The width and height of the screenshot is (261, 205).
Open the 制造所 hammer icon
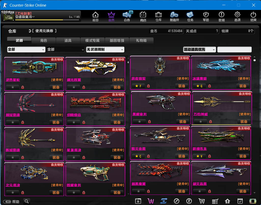coord(174,17)
